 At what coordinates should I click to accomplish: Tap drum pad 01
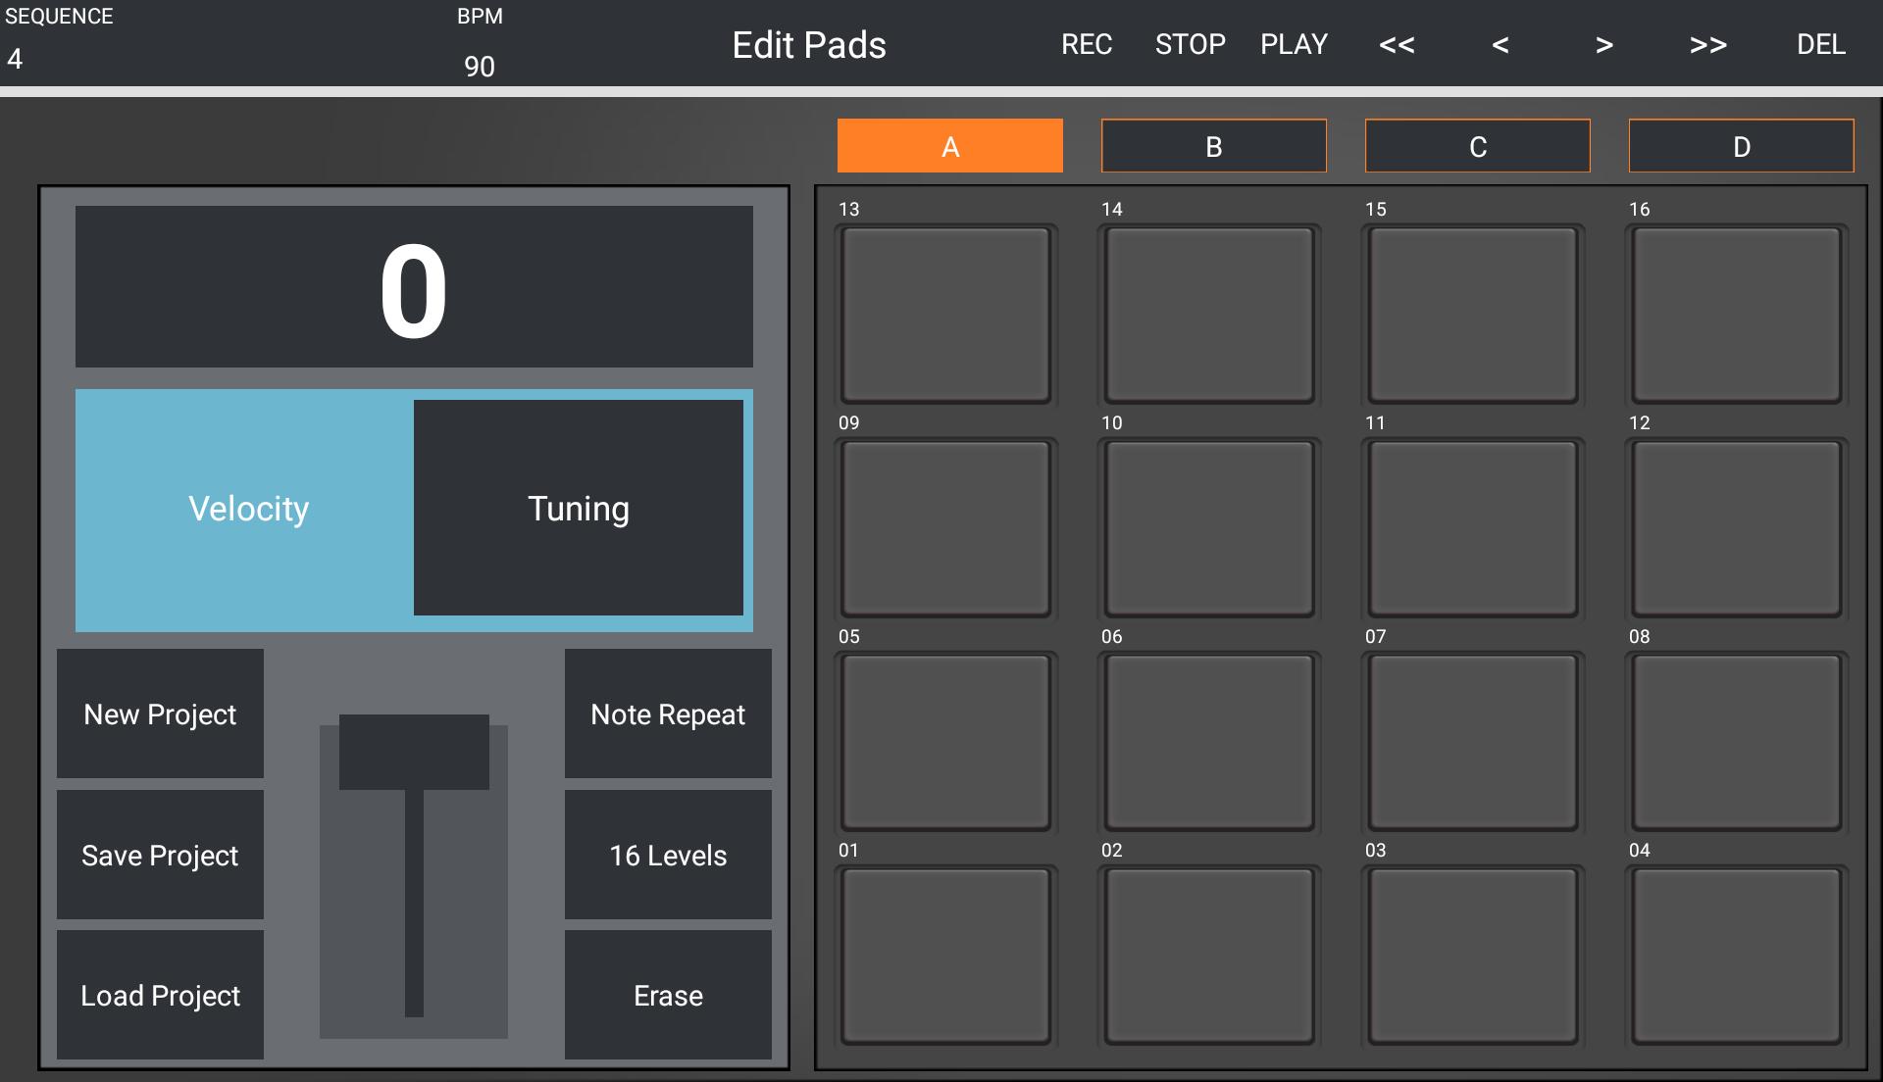[x=944, y=956]
